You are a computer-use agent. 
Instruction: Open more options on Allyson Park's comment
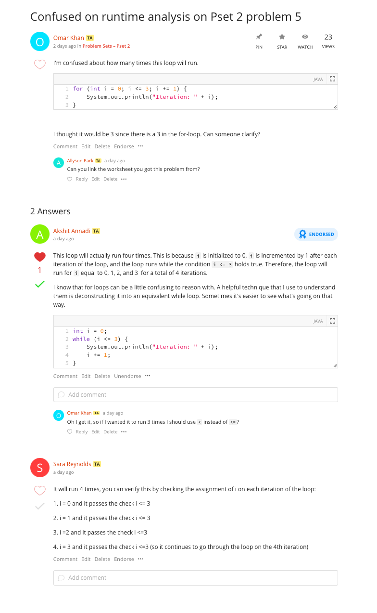pos(124,179)
